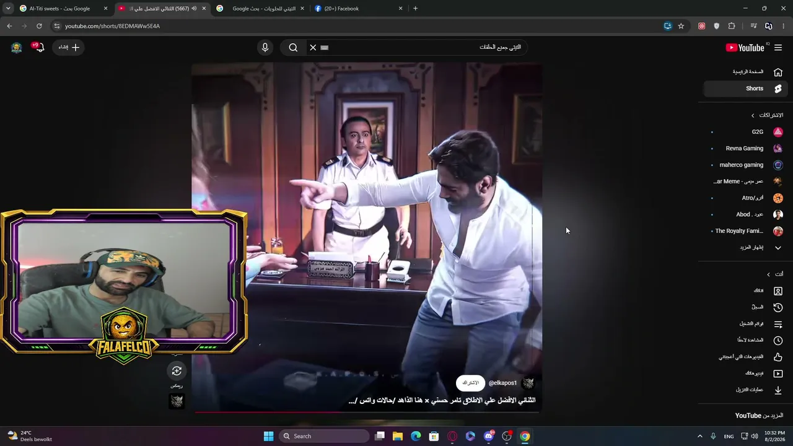Screen dimensions: 793x446
Task: Open the Create button with plus sign
Action: [x=69, y=48]
